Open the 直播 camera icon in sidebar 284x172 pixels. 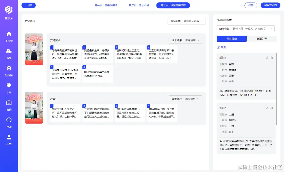[9, 51]
